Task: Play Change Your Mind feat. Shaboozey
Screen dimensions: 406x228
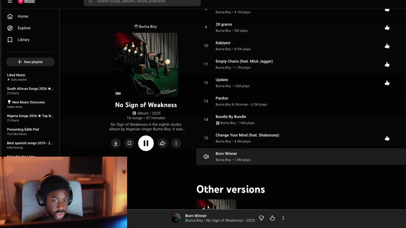Action: 247,135
